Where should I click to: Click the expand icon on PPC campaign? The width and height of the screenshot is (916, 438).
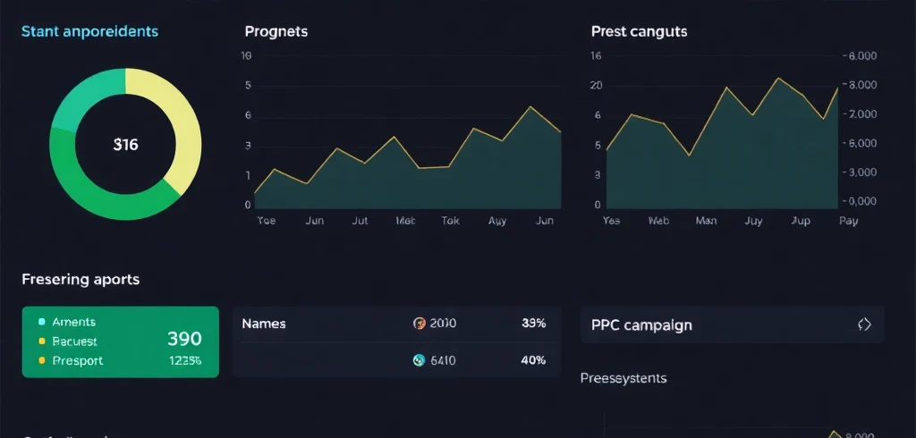click(x=864, y=324)
